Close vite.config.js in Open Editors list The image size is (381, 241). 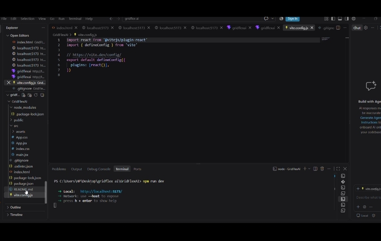[x=9, y=83]
